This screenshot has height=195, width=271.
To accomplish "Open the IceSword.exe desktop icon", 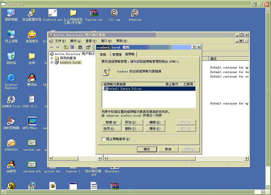I will pos(52,13).
